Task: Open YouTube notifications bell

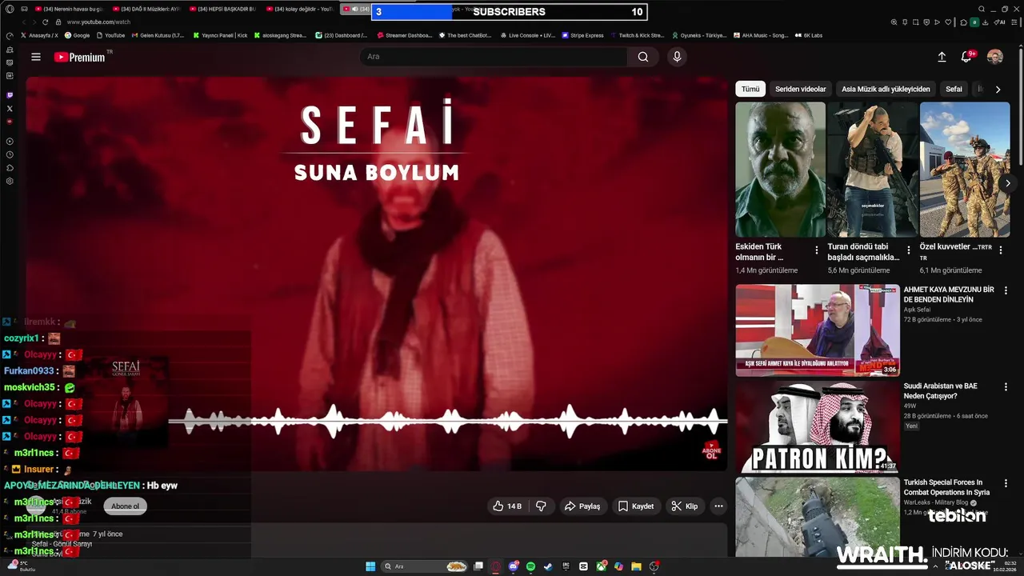Action: pyautogui.click(x=966, y=57)
